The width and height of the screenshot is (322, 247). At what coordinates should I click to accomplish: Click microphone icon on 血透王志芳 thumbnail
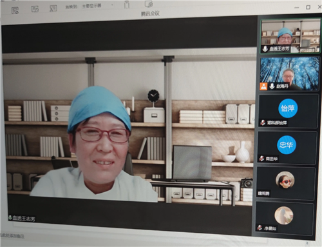point(265,49)
